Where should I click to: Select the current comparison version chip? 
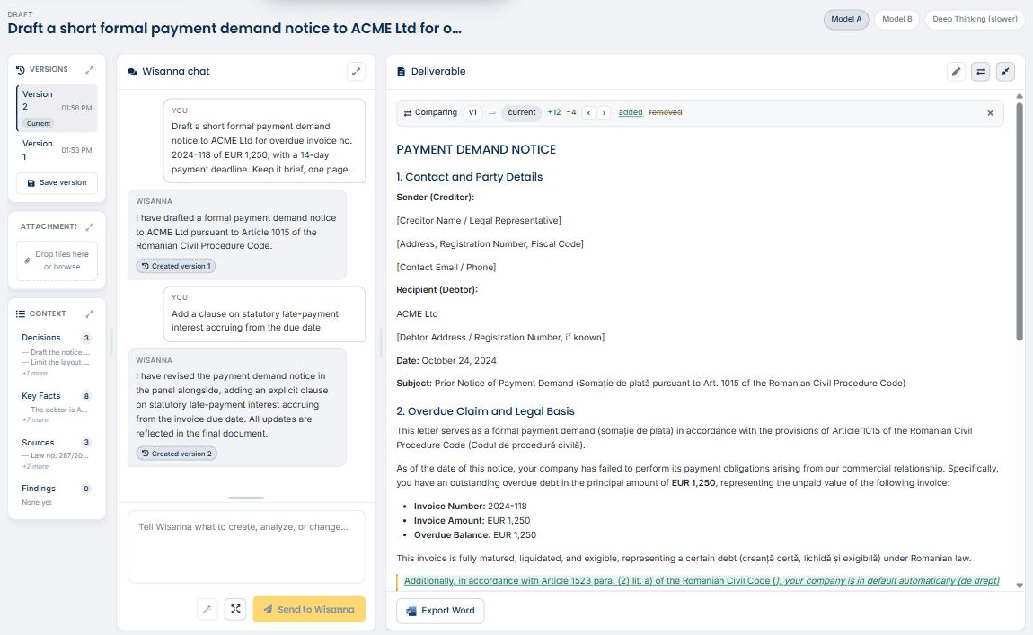point(521,112)
